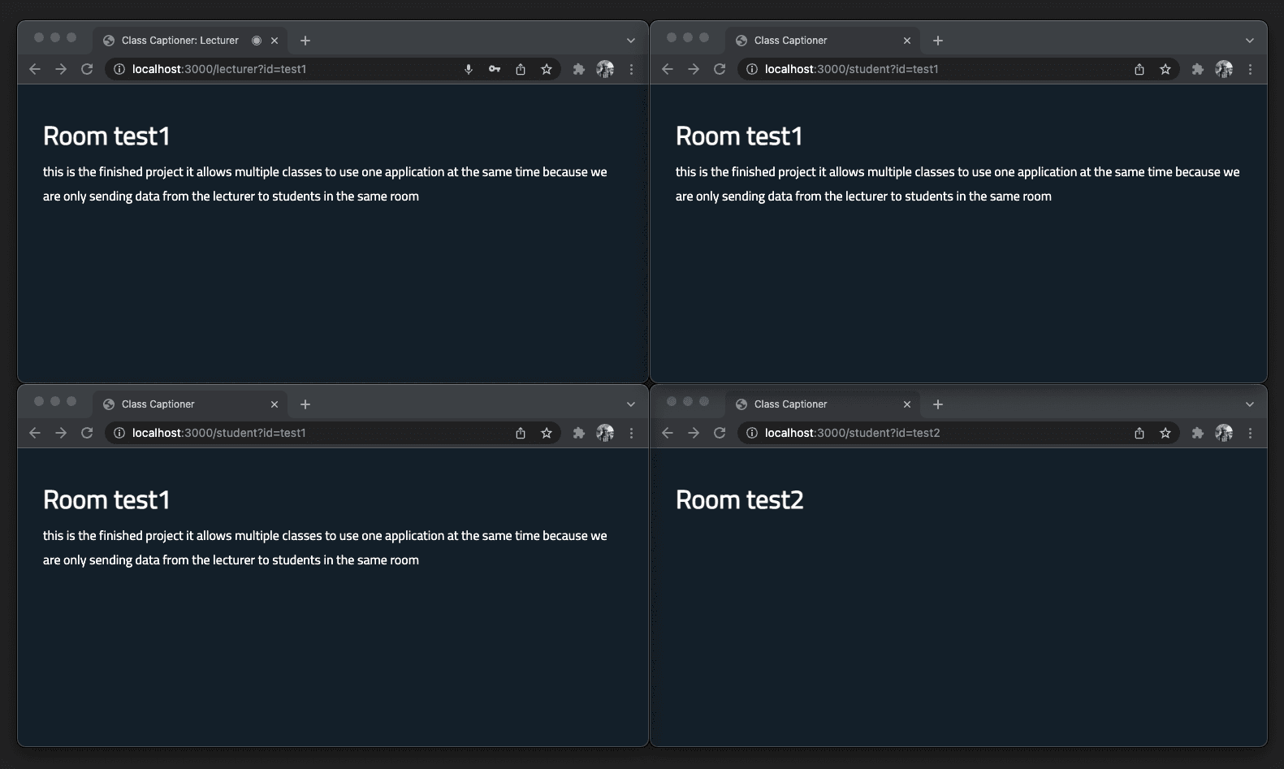Expand tab search chevron in bottom-left test1 window
The height and width of the screenshot is (769, 1284).
[x=631, y=404]
